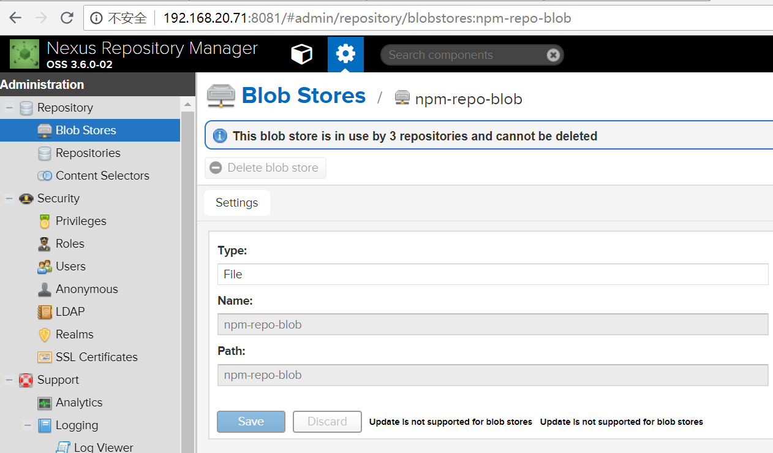This screenshot has width=773, height=453.
Task: Click the not-secure site info icon
Action: click(96, 18)
